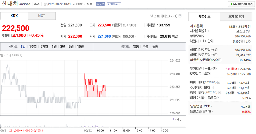This screenshot has width=256, height=134.
Task: Open the 넥스트레이드(NXT) link
Action: click(164, 16)
